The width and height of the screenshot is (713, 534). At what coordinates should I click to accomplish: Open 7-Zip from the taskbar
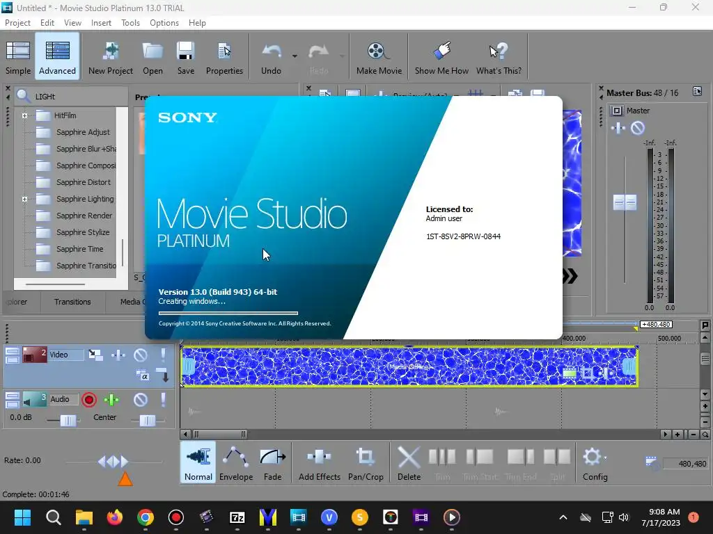pos(237,517)
